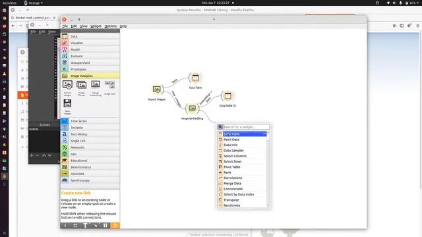The image size is (422, 237).
Task: Select the Import Images widget in toolbox
Action: [x=67, y=88]
